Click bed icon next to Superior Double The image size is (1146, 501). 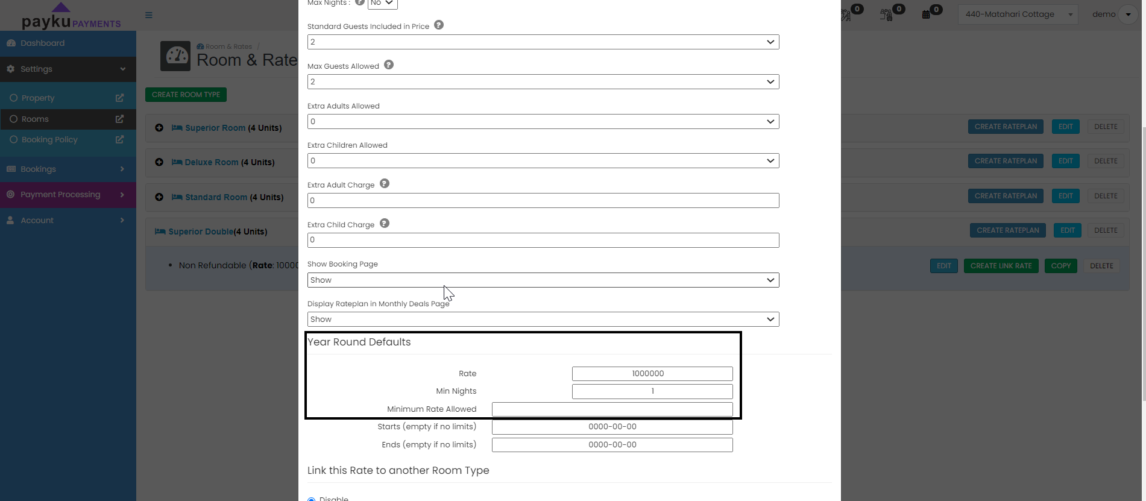point(160,232)
